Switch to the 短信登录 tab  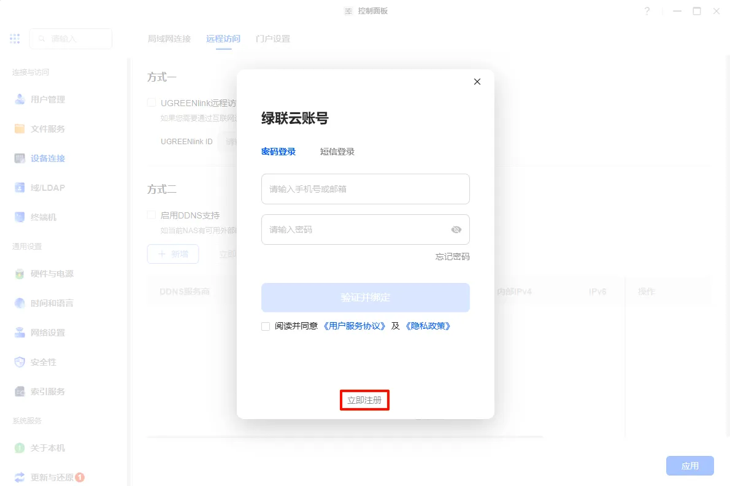point(337,152)
